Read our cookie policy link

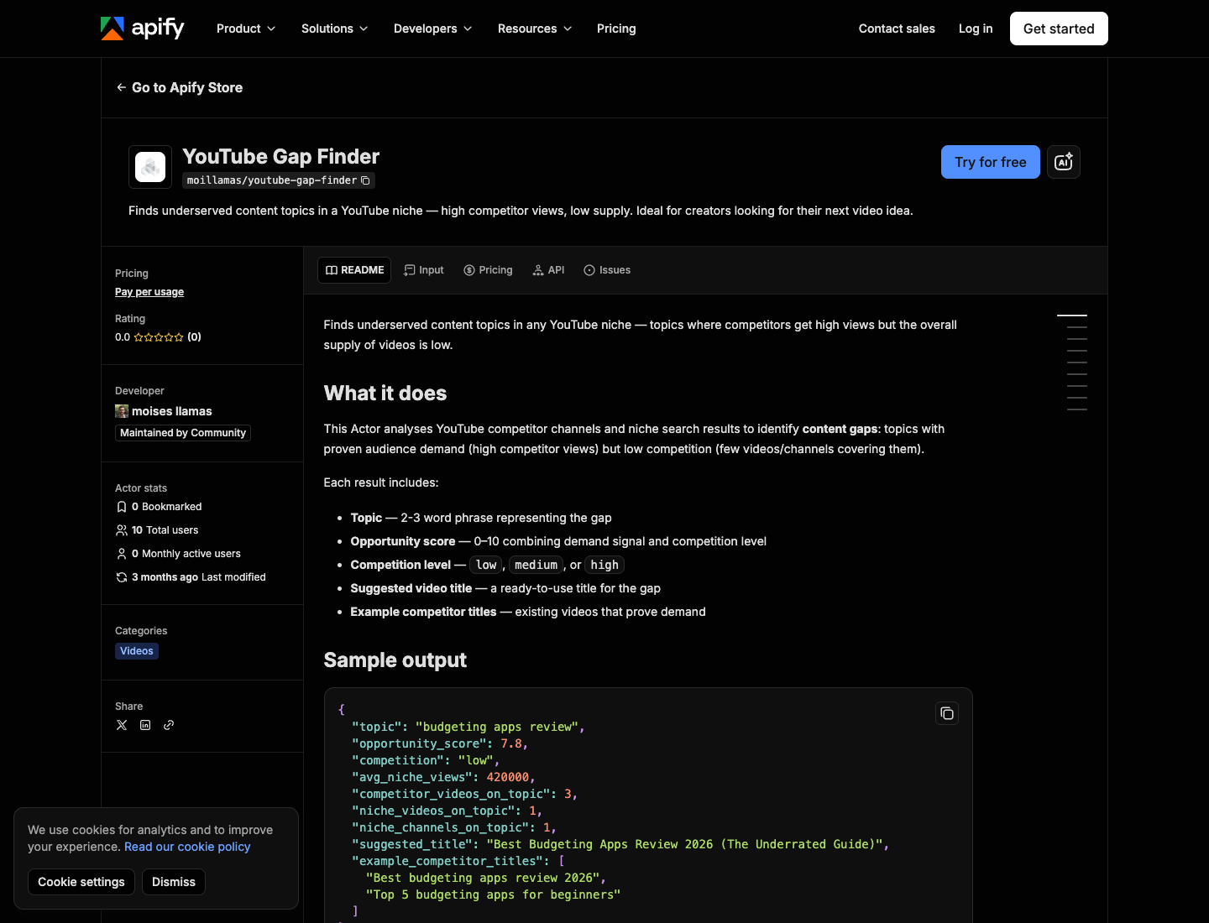pyautogui.click(x=187, y=847)
